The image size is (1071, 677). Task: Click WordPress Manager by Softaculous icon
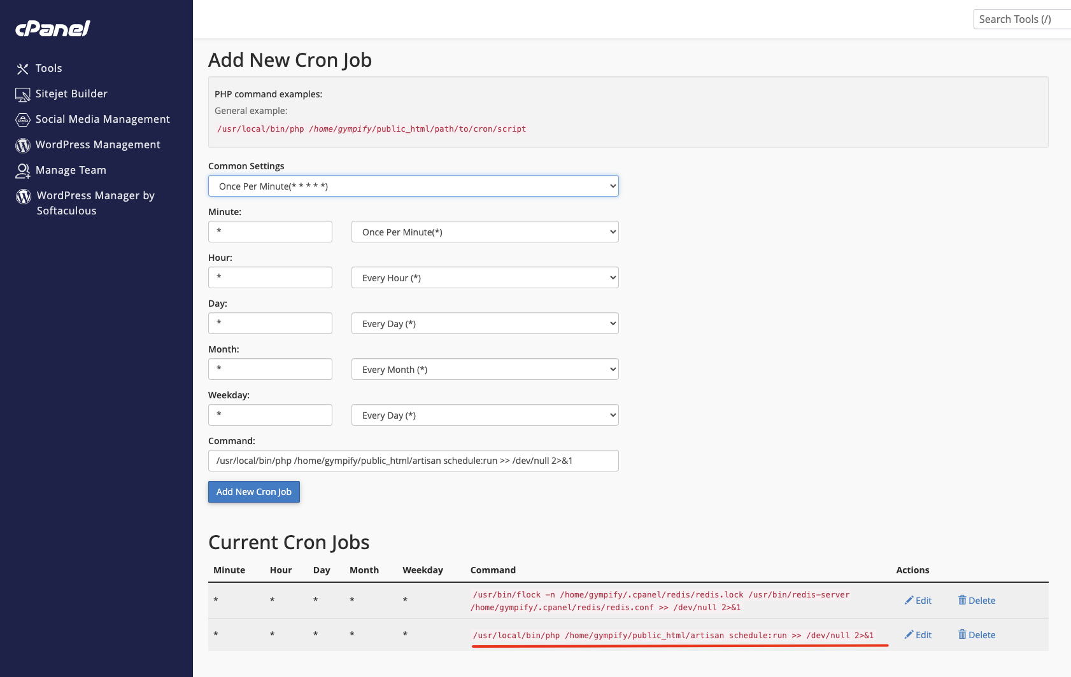24,197
